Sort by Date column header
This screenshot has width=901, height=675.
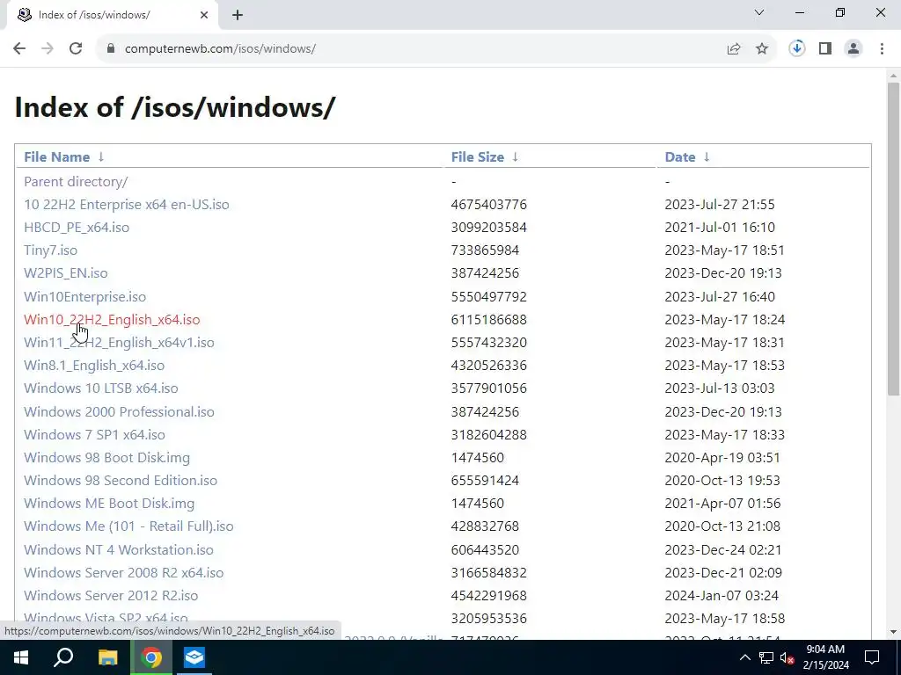click(x=680, y=156)
